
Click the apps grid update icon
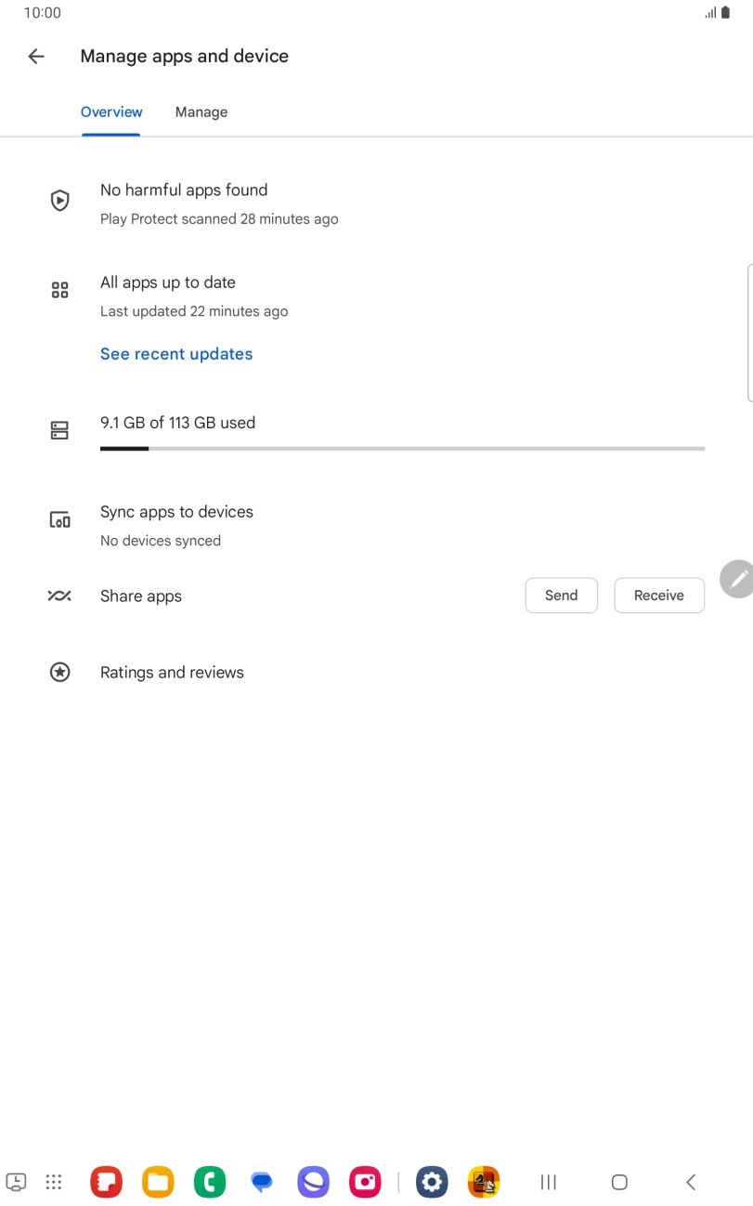click(60, 291)
